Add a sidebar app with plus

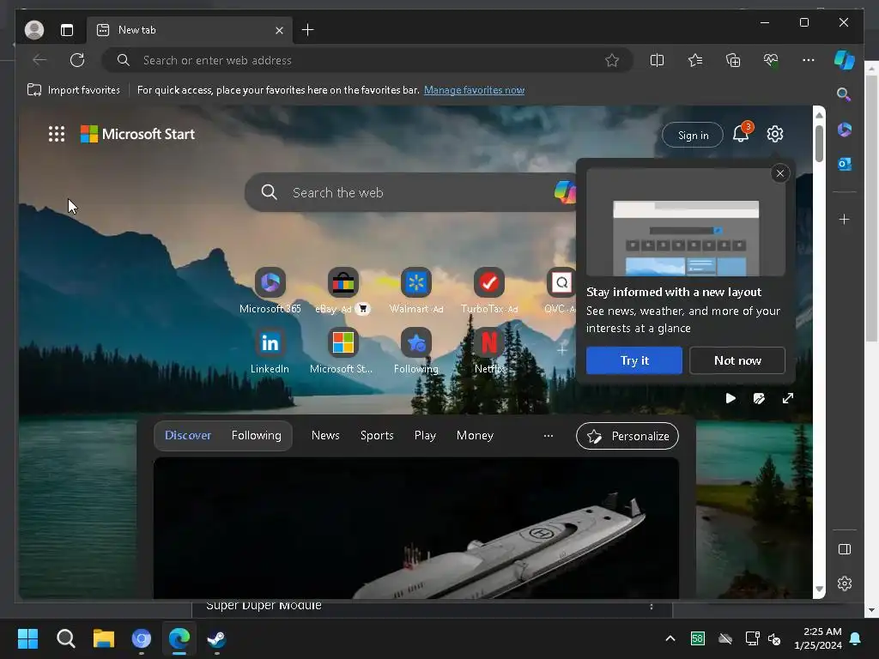[845, 219]
